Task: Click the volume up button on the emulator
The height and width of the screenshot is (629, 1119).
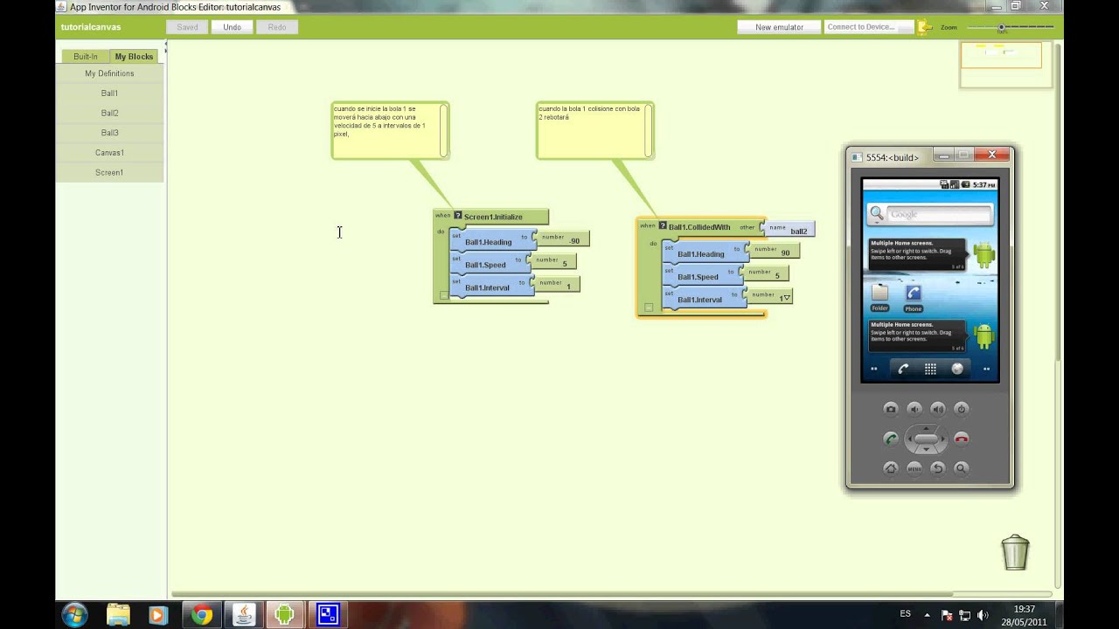Action: click(938, 409)
